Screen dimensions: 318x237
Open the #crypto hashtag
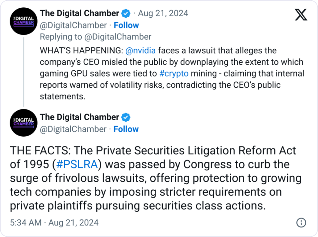[175, 73]
